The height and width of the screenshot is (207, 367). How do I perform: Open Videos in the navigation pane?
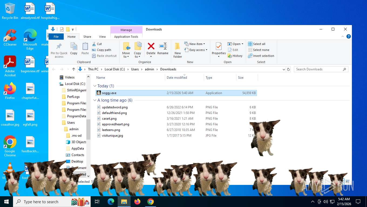coord(70,77)
